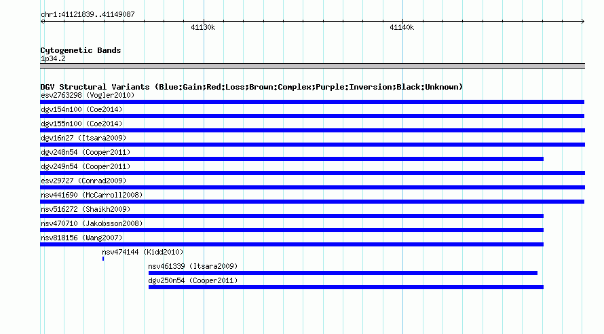The height and width of the screenshot is (334, 604).
Task: Click the blue bar under nsv516272
Action: coord(292,216)
